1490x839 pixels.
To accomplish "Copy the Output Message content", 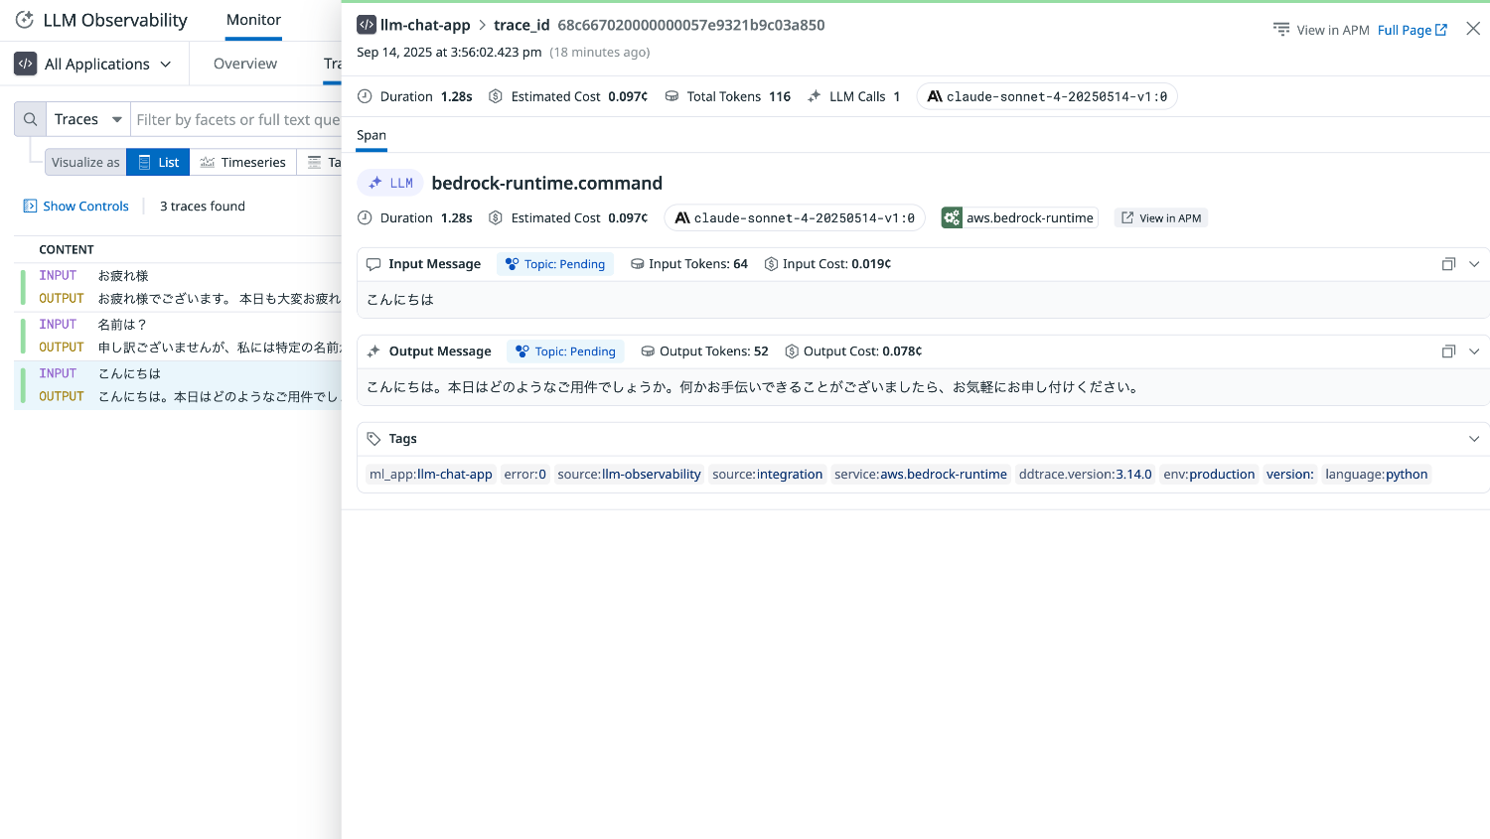I will (1448, 351).
